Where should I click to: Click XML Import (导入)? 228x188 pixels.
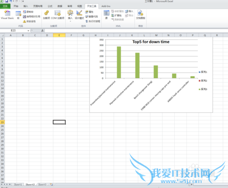[x=129, y=11]
